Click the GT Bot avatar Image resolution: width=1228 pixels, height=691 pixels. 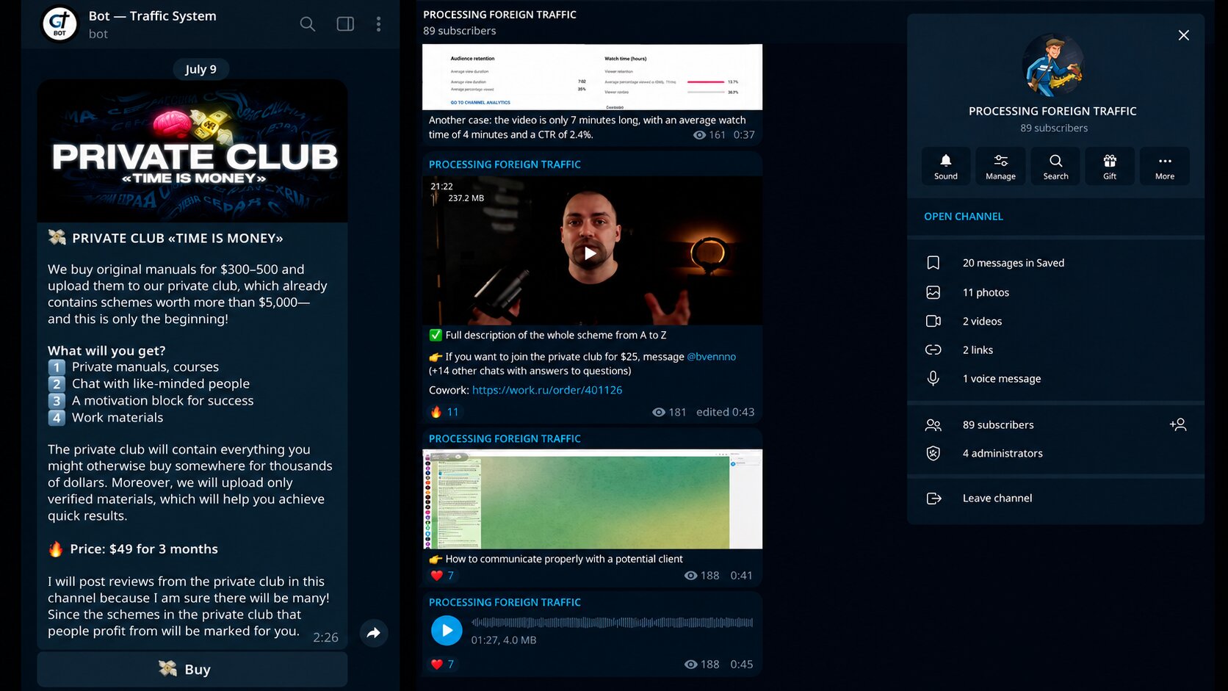click(59, 23)
